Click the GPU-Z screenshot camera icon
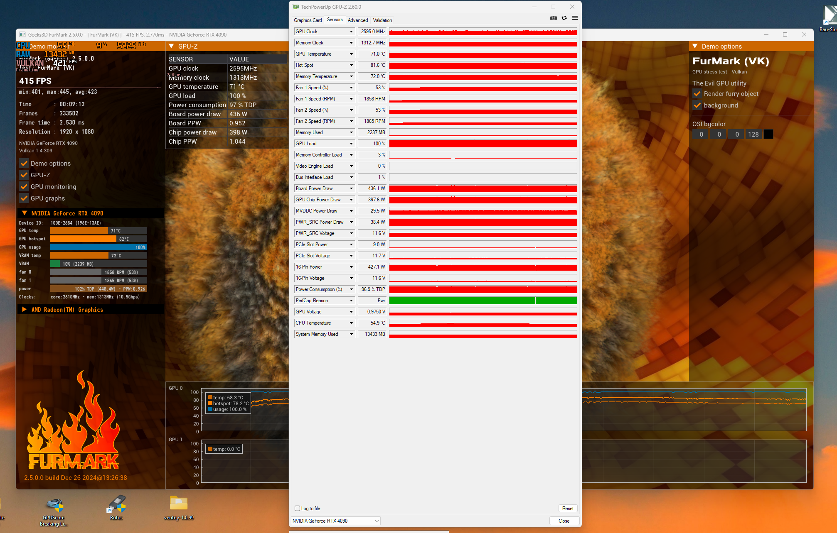The height and width of the screenshot is (533, 837). [553, 18]
